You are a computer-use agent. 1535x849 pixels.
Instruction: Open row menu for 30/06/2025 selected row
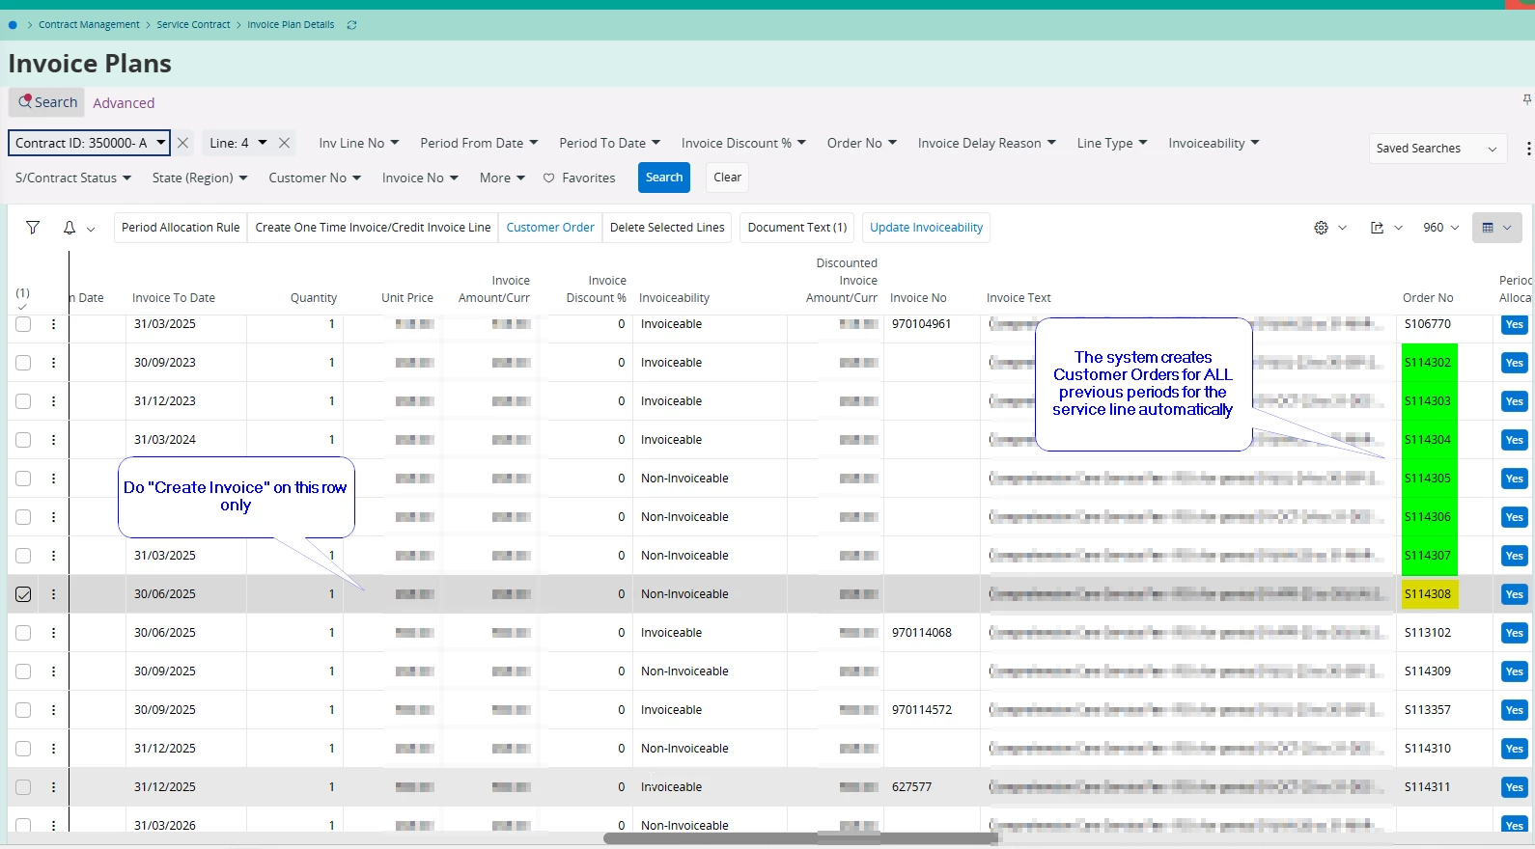[53, 594]
